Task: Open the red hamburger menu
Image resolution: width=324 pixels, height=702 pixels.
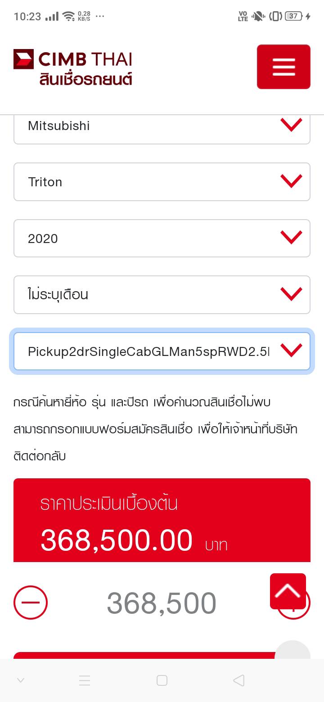Action: click(283, 67)
